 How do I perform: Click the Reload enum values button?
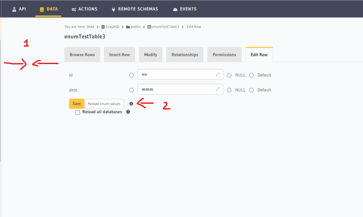pyautogui.click(x=104, y=104)
